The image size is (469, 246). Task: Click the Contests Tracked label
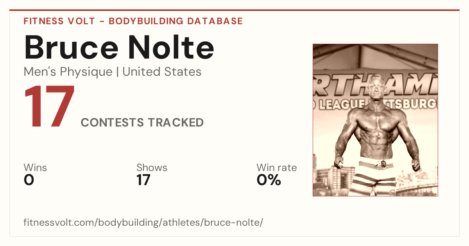tap(142, 123)
